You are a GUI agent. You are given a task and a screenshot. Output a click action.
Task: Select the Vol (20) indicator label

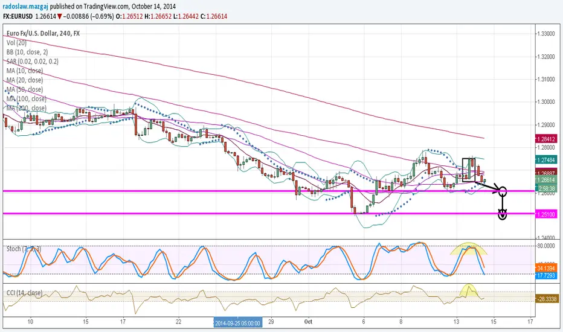click(16, 43)
